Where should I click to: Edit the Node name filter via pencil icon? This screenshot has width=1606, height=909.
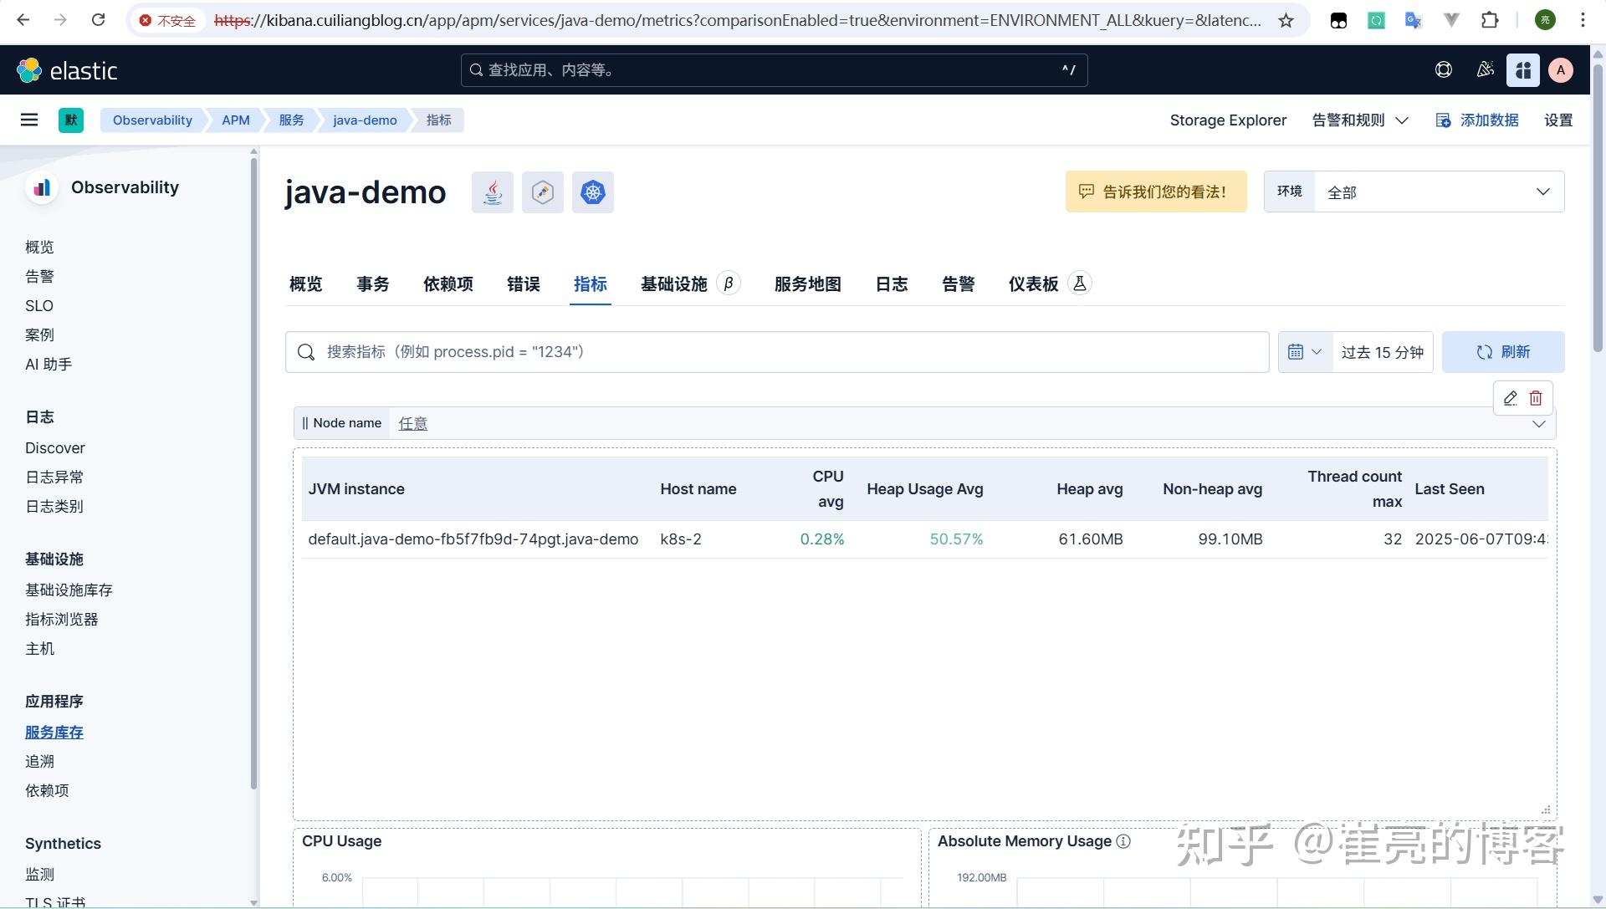[x=1510, y=398]
